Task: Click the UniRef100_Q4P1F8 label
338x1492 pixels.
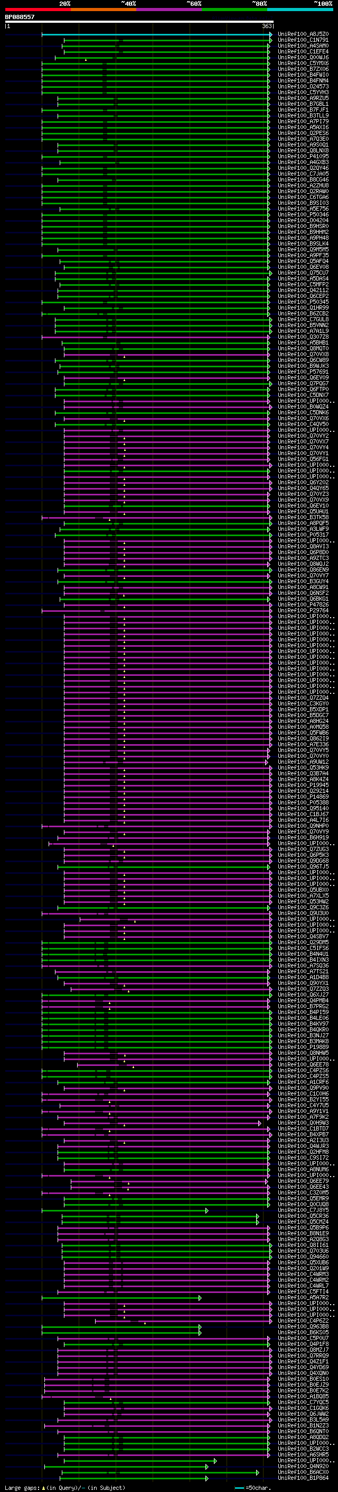Action: (x=303, y=1344)
